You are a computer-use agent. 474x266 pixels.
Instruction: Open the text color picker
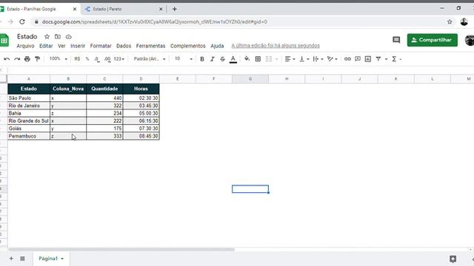pos(233,59)
